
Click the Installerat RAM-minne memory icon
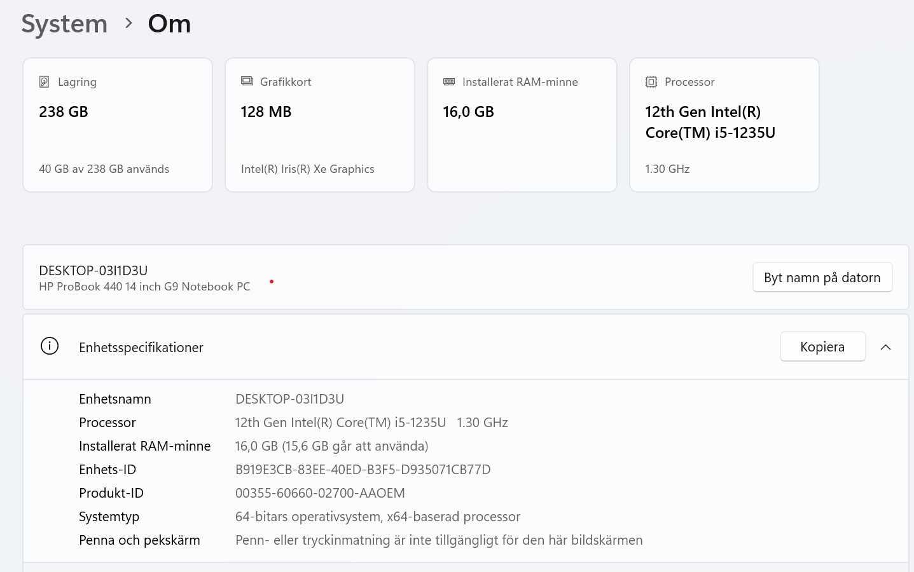pos(449,82)
